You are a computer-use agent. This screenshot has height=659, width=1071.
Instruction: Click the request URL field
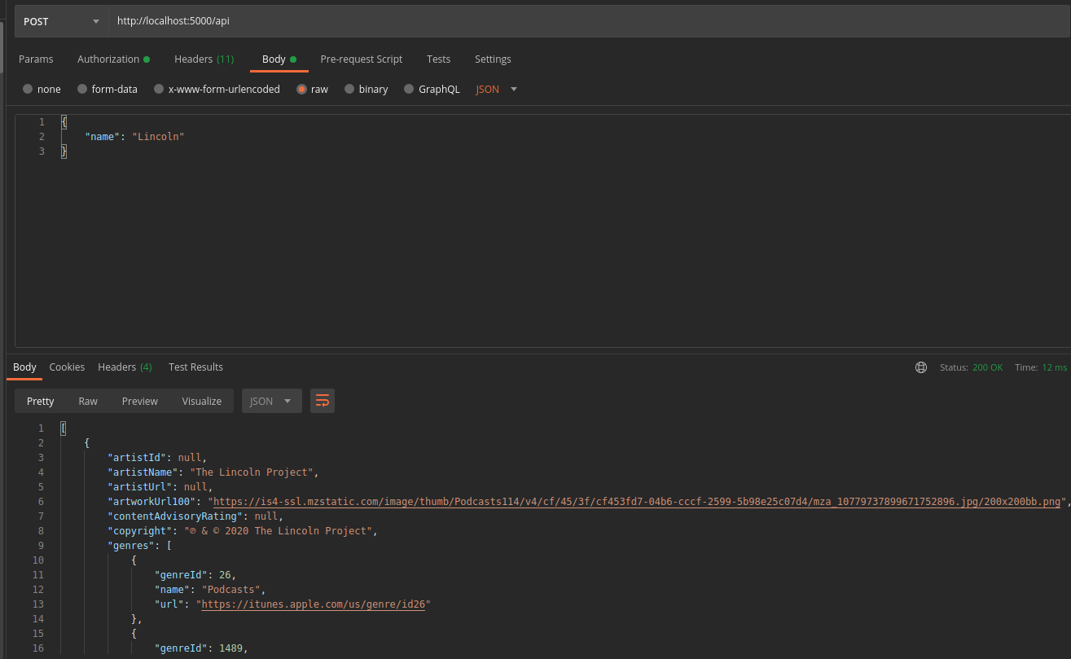pos(590,21)
